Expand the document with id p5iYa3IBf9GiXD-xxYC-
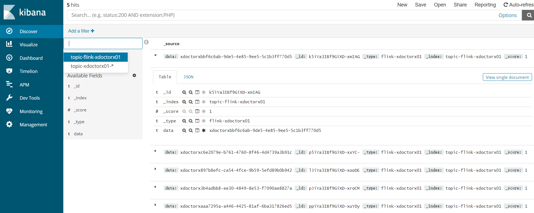Viewport: 534px width, 213px height. pos(155,151)
